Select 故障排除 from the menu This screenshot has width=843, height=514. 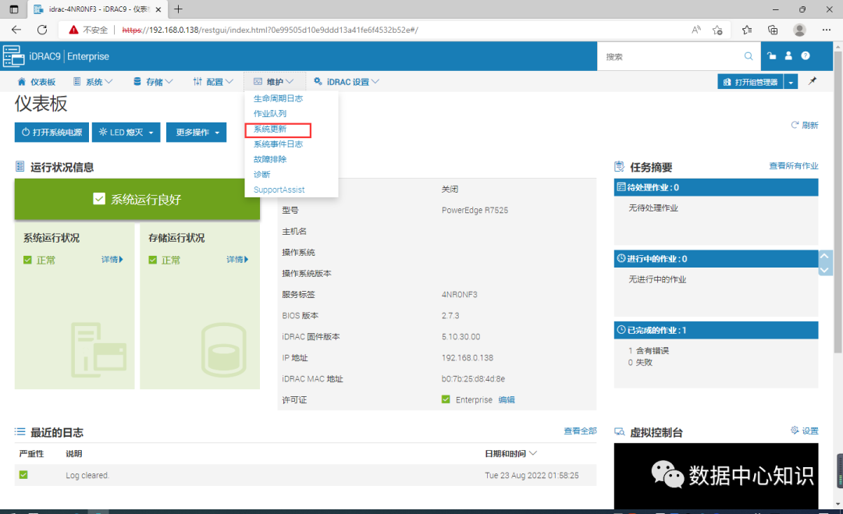[270, 159]
